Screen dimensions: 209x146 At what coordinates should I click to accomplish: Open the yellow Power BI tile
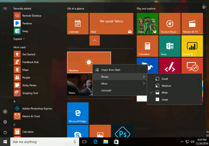[x=192, y=46]
